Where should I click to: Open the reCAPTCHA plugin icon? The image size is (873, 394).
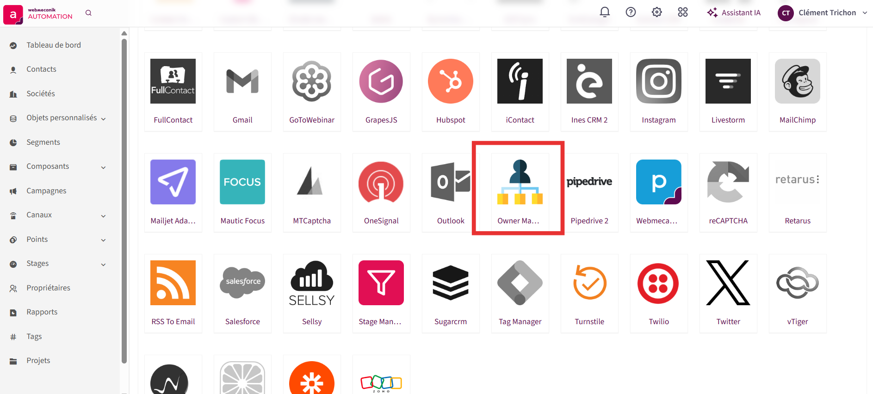pos(728,182)
